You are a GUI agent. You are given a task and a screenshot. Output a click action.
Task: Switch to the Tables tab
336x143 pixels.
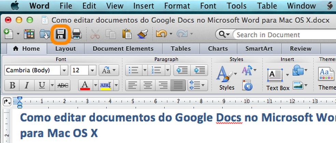181,49
